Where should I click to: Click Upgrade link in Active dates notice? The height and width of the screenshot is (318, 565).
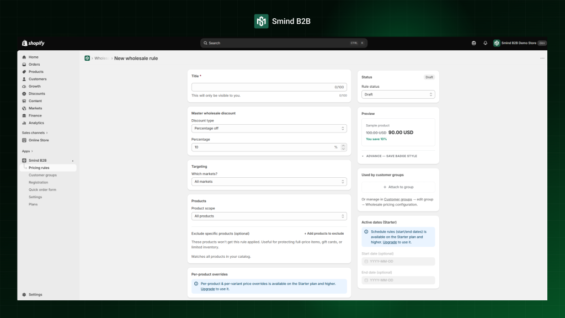pyautogui.click(x=390, y=242)
